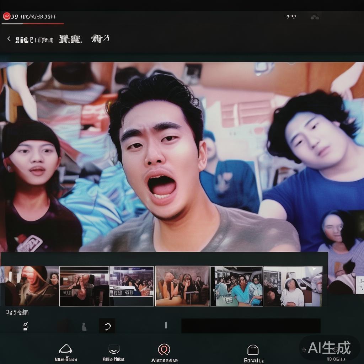Viewport: 364px width, 364px height.
Task: Select the undo arrow icon in the toolbar
Action: 106,325
